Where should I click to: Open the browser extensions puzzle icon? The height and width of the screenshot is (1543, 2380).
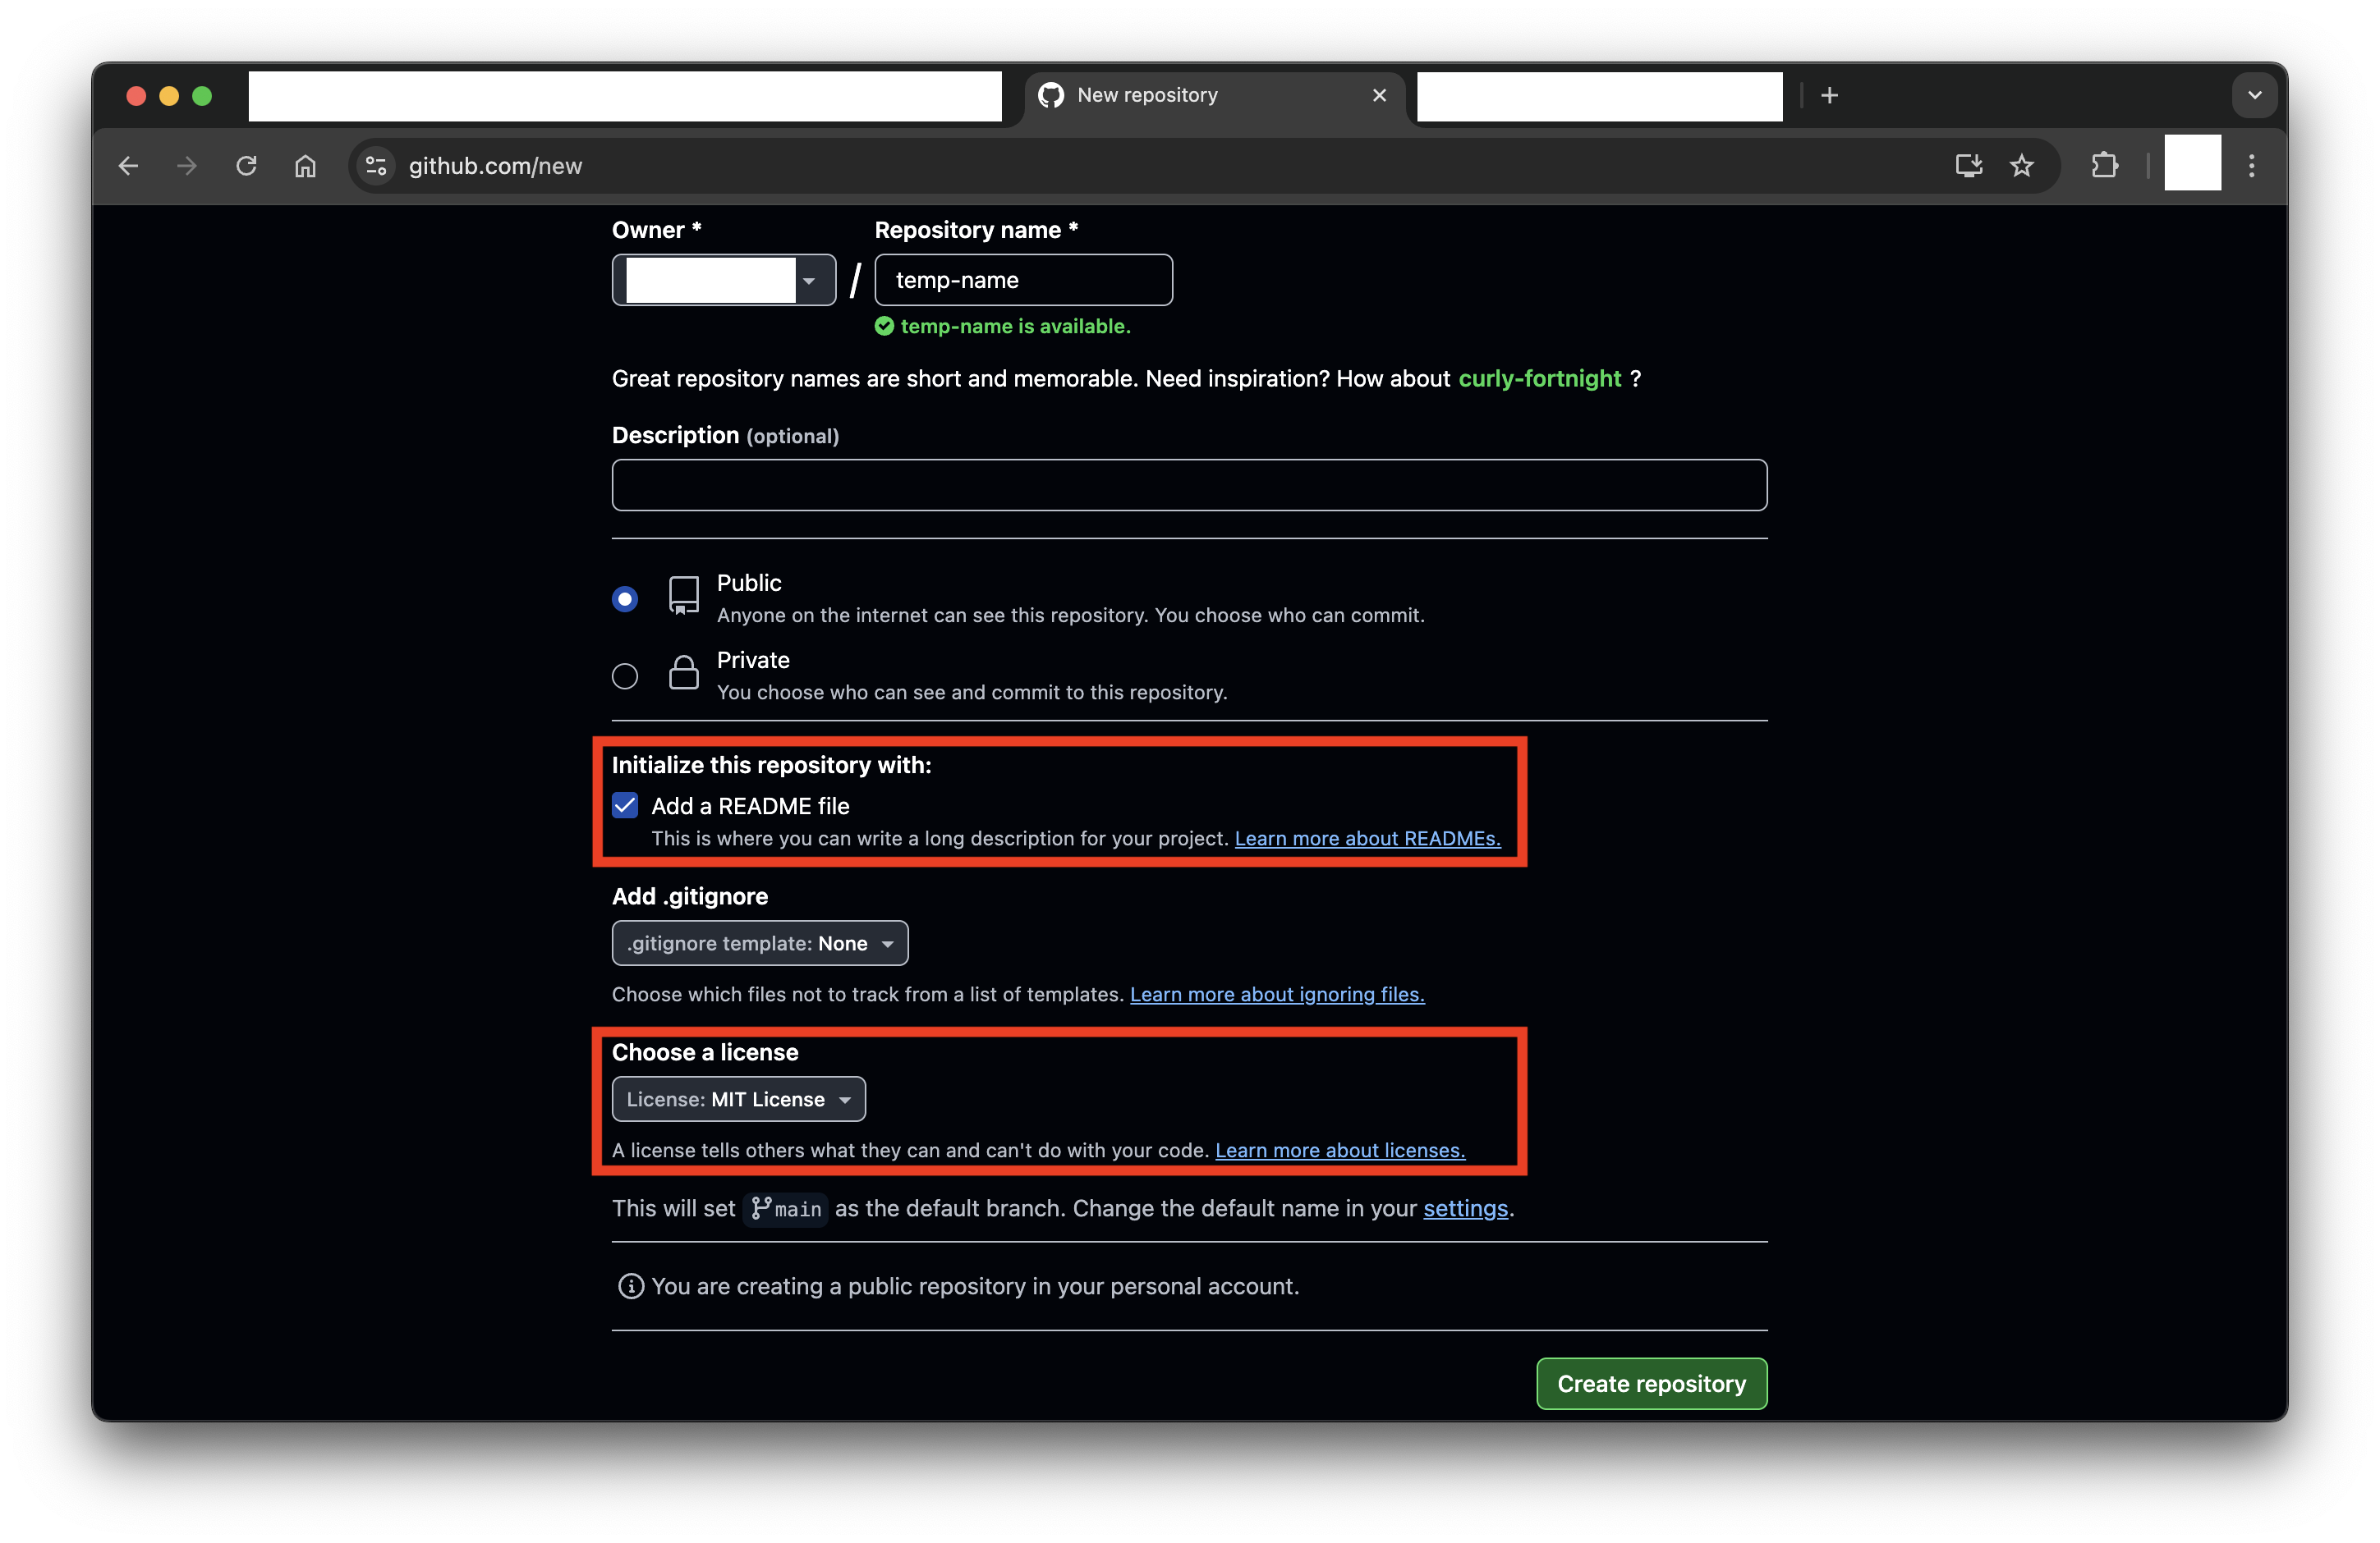click(2105, 166)
